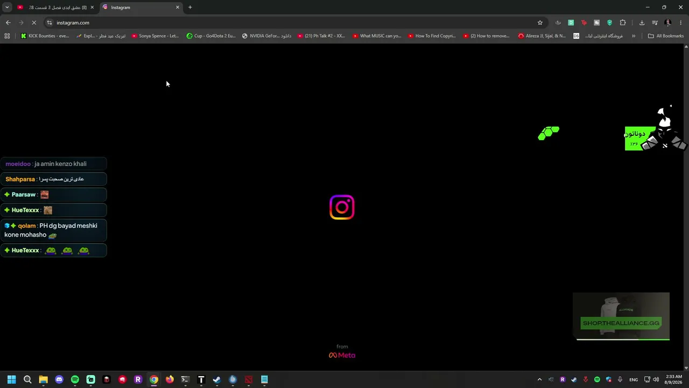Click the green D extension icon

tap(571, 23)
